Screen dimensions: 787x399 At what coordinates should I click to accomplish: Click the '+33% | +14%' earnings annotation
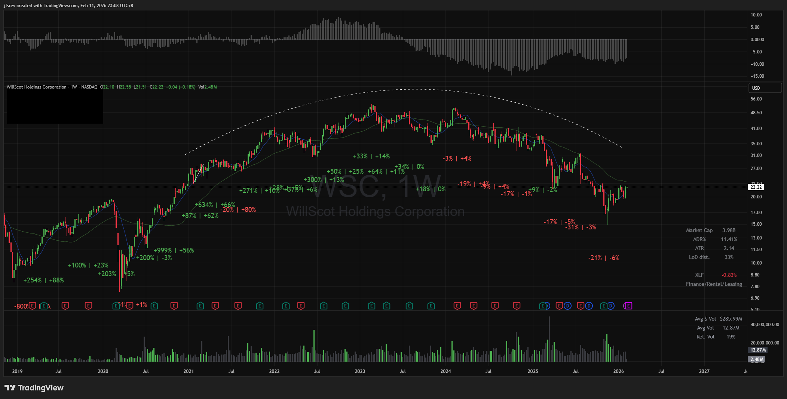pyautogui.click(x=371, y=156)
